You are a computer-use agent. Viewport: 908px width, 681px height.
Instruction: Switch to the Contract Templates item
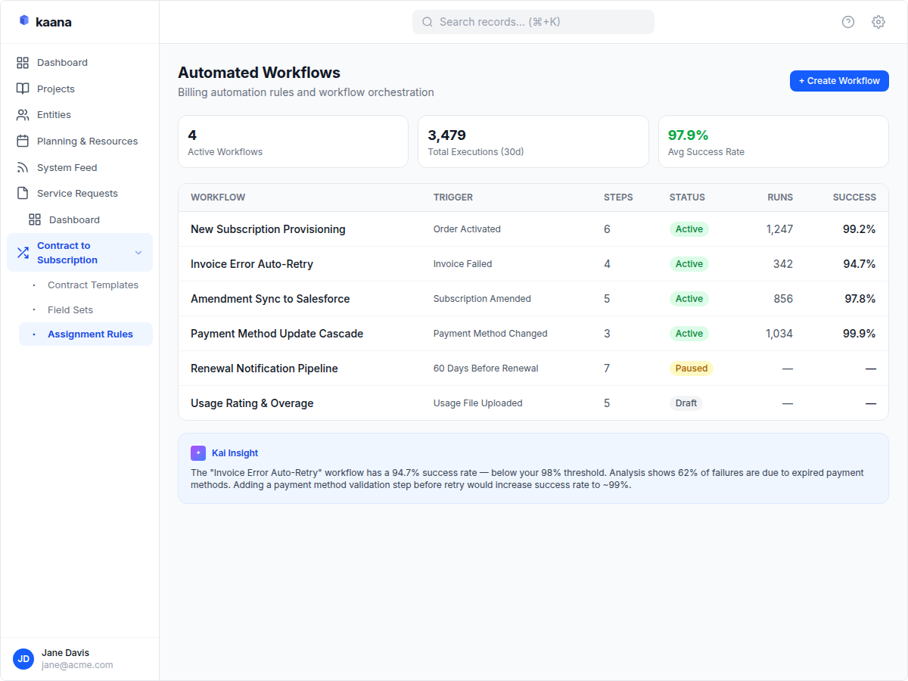pyautogui.click(x=92, y=285)
